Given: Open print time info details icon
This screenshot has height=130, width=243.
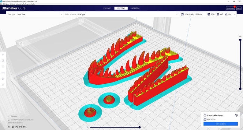Looking at the screenshot, I should coord(236,115).
